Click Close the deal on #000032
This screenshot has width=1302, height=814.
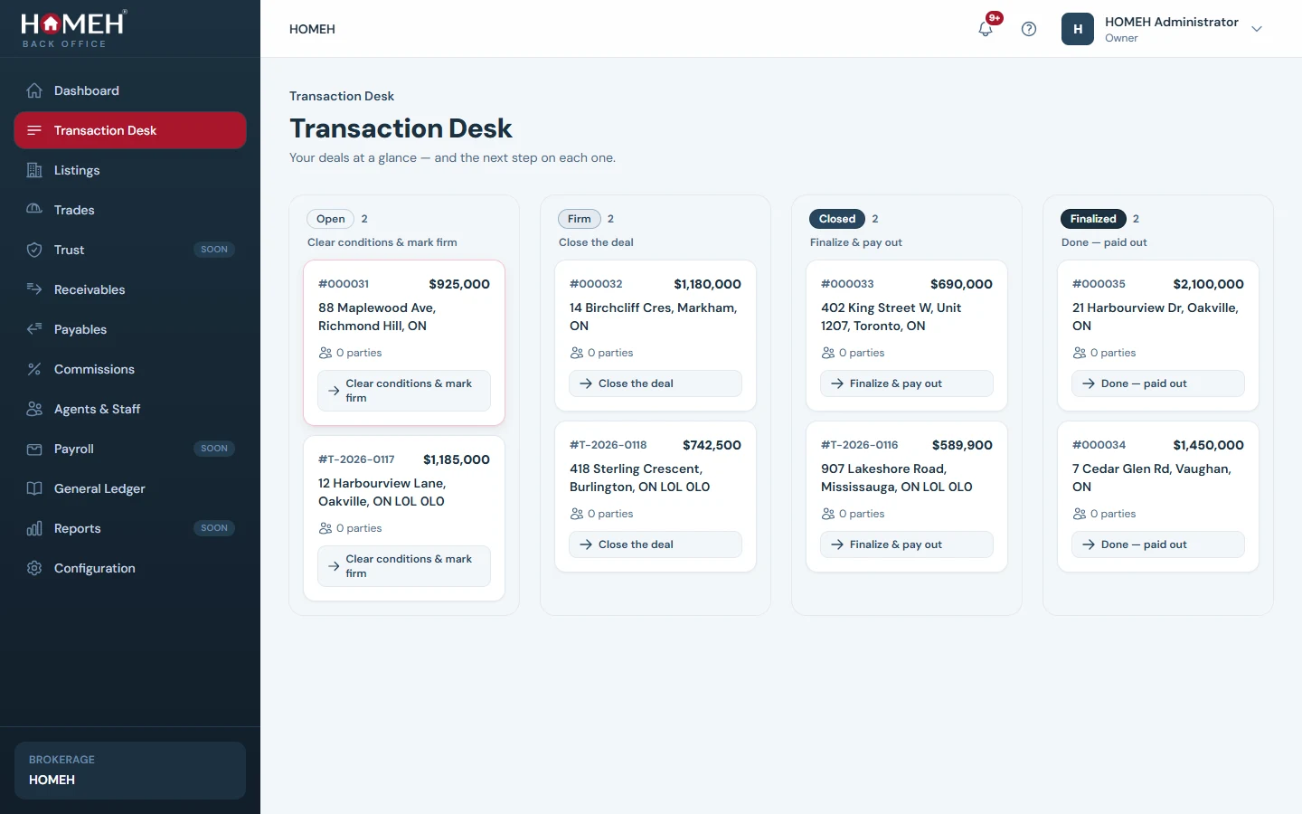click(x=656, y=383)
